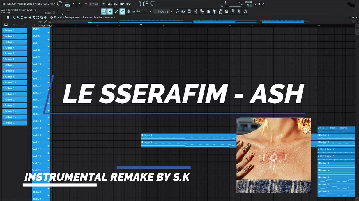The height and width of the screenshot is (201, 359).
Task: Toggle link-to-controller chain button
Action: click(122, 11)
